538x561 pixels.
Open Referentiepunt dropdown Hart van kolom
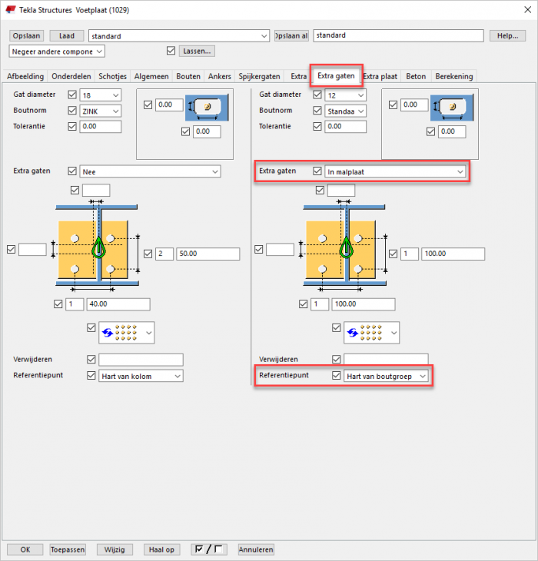click(x=141, y=376)
